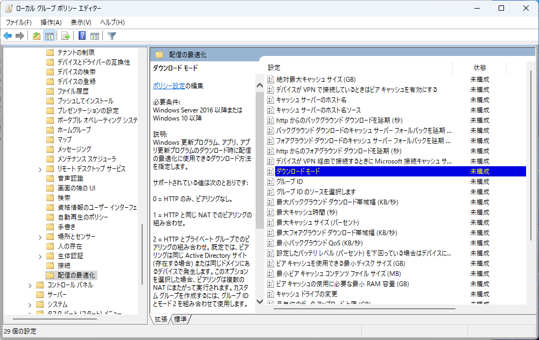Image resolution: width=539 pixels, height=340 pixels.
Task: Click the Export List toolbar icon
Action: (66, 36)
